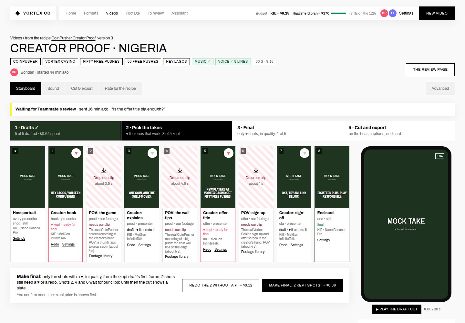
Task: Toggle the heart on Creator: offer title shot
Action: (x=229, y=153)
